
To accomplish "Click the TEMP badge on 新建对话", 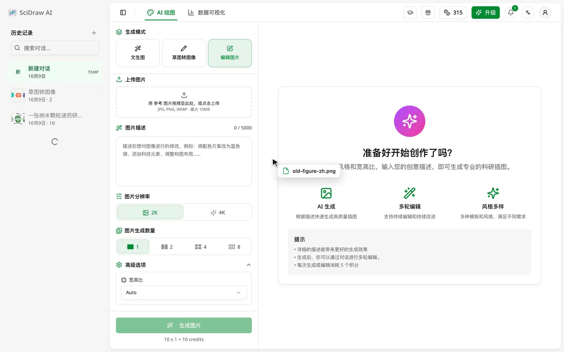I will (x=93, y=72).
